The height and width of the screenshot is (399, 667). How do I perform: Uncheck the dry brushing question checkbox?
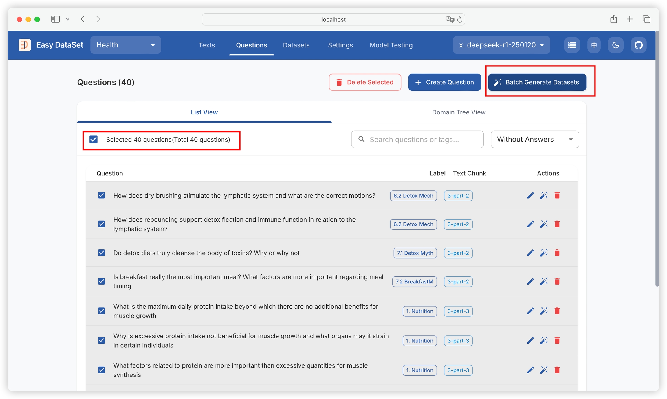click(101, 196)
